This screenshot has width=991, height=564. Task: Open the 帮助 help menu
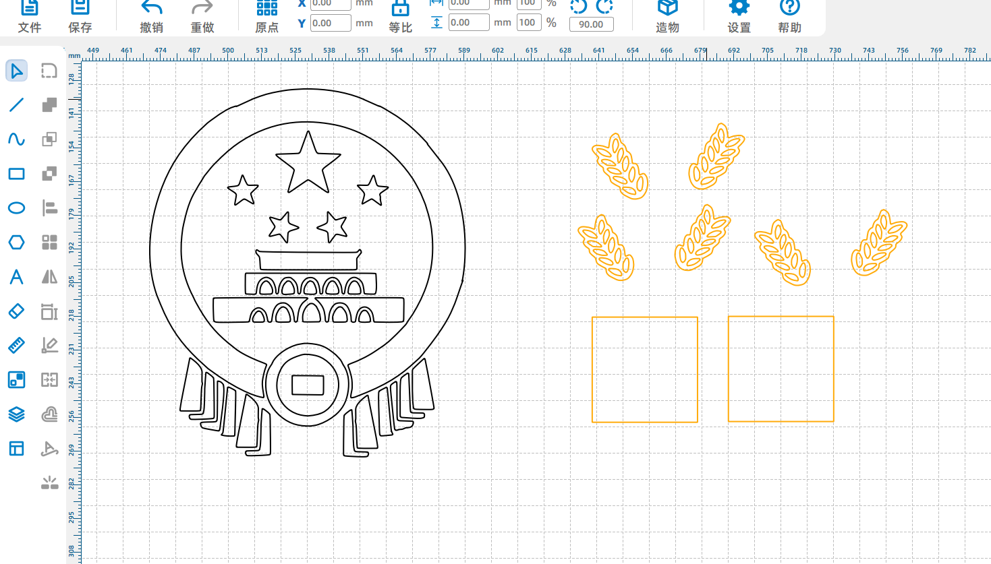[789, 16]
